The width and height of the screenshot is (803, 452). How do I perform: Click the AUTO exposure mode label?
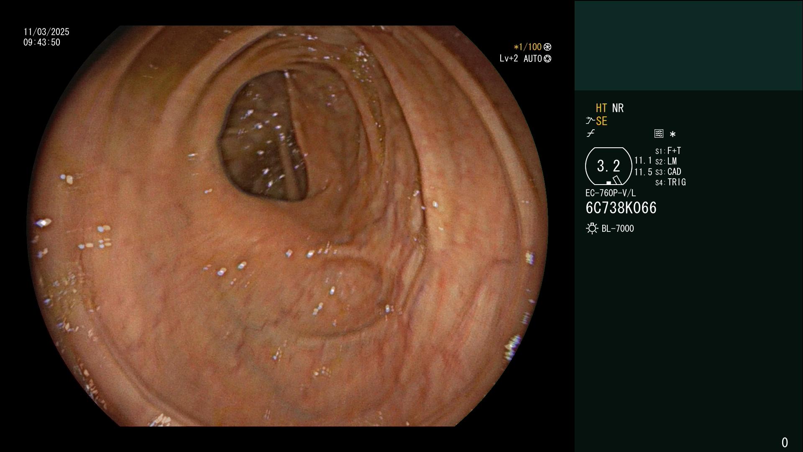click(x=533, y=59)
